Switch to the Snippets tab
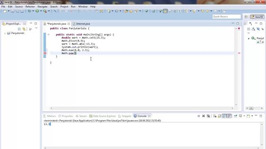 [x=125, y=116]
